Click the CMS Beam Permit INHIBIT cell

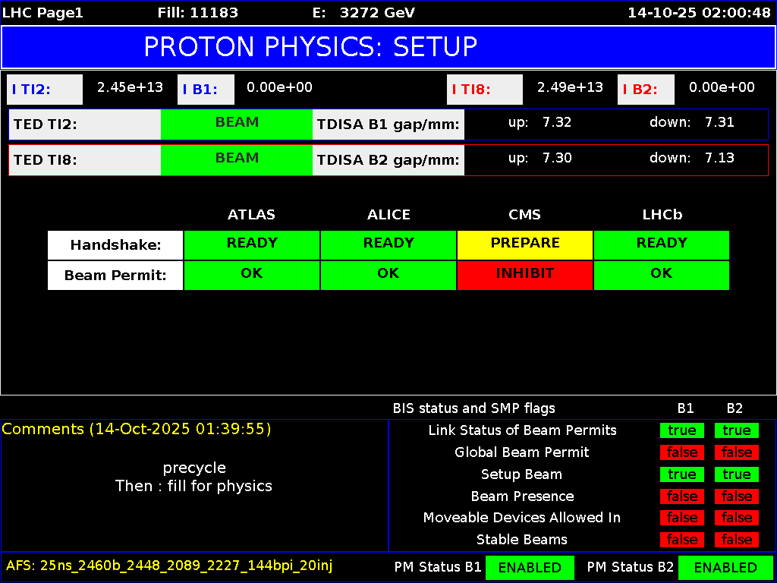524,273
